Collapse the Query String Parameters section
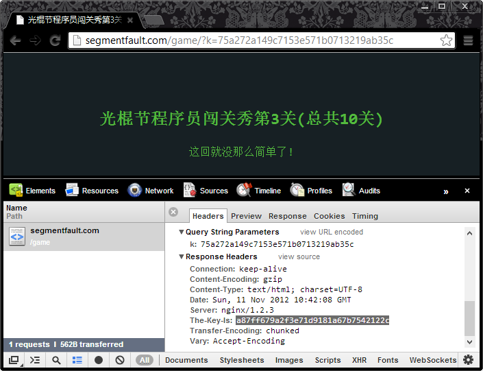 [182, 232]
